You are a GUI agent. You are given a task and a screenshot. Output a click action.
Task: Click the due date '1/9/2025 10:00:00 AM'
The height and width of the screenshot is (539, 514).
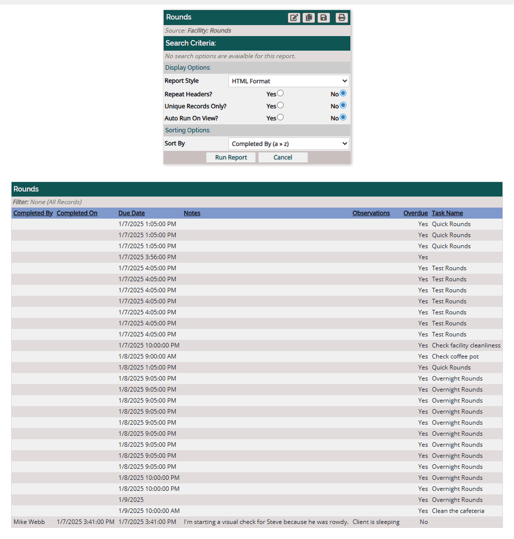[149, 511]
